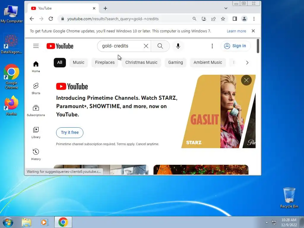The width and height of the screenshot is (304, 228).
Task: Select the Ambient Music filter chip
Action: 208,62
